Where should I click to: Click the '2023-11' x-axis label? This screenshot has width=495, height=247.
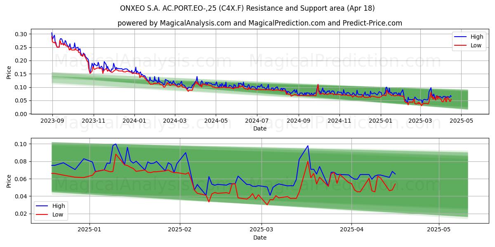(x=93, y=121)
